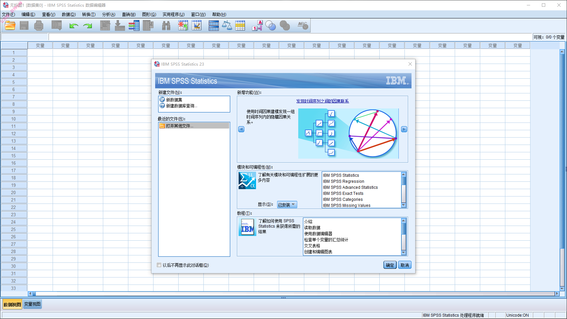Select the 介绍 tutorial
567x319 pixels.
coord(308,222)
